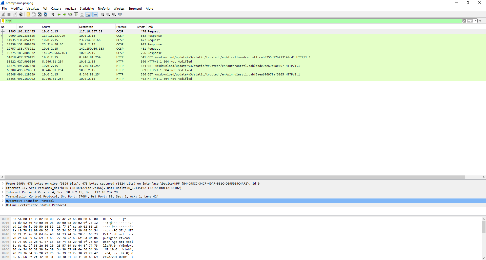
Task: Go to the first packet icon
Action: click(x=76, y=14)
